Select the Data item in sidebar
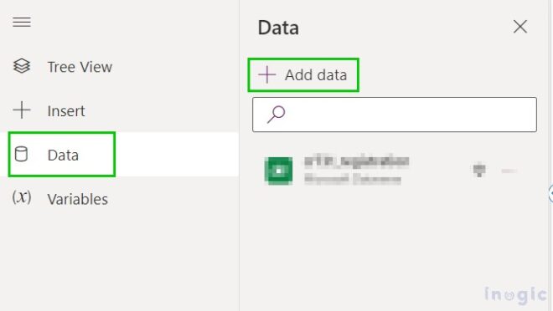This screenshot has width=553, height=311. point(62,155)
